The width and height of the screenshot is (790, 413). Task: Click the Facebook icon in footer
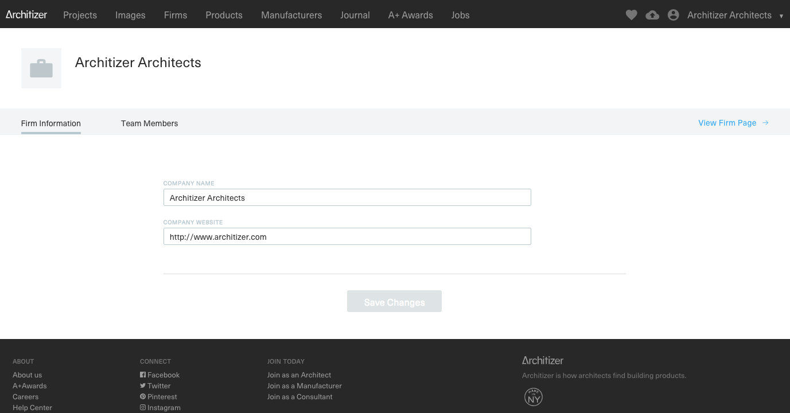coord(143,375)
